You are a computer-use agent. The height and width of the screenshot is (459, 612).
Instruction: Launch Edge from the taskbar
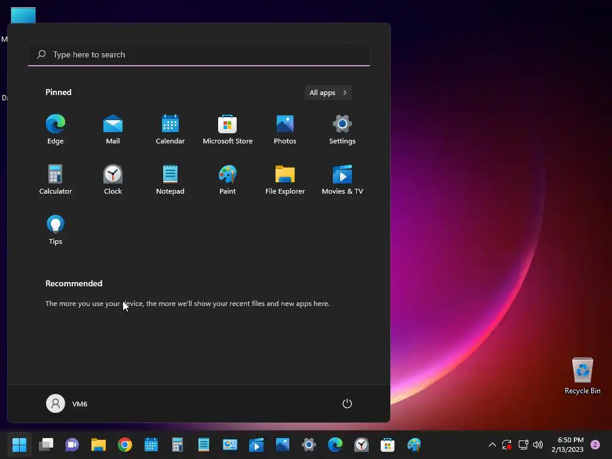coord(335,445)
